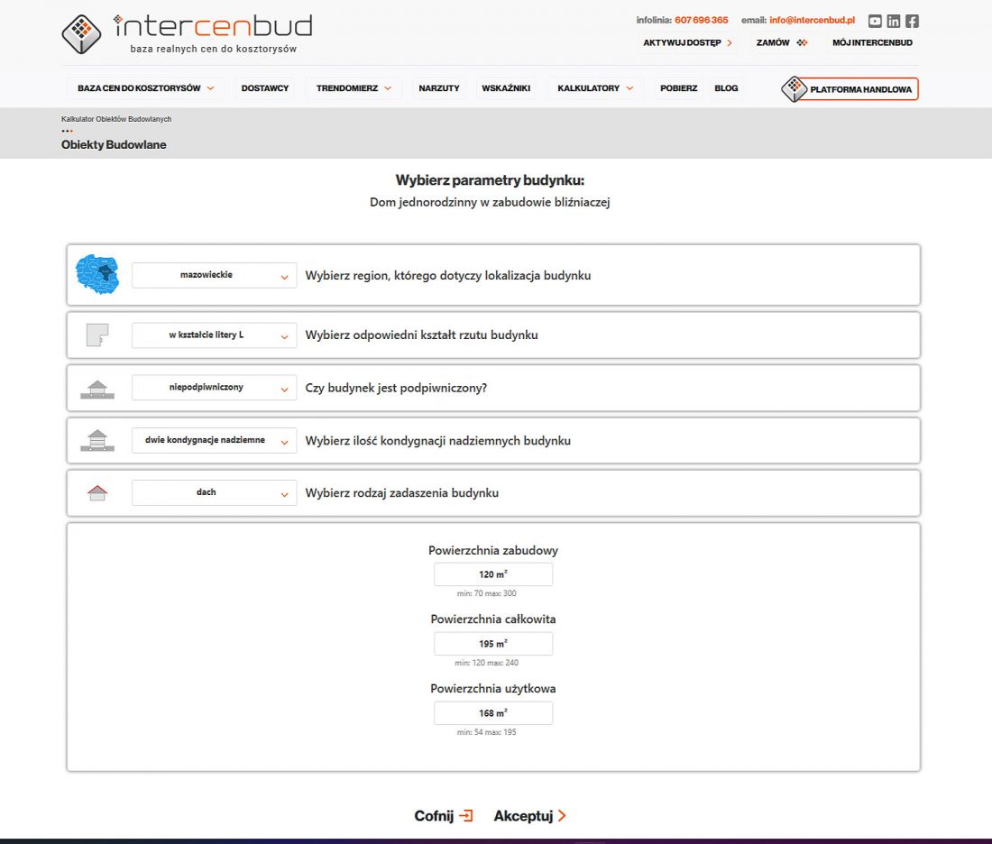Open the mazowieckie region dropdown
The image size is (992, 844).
click(214, 275)
